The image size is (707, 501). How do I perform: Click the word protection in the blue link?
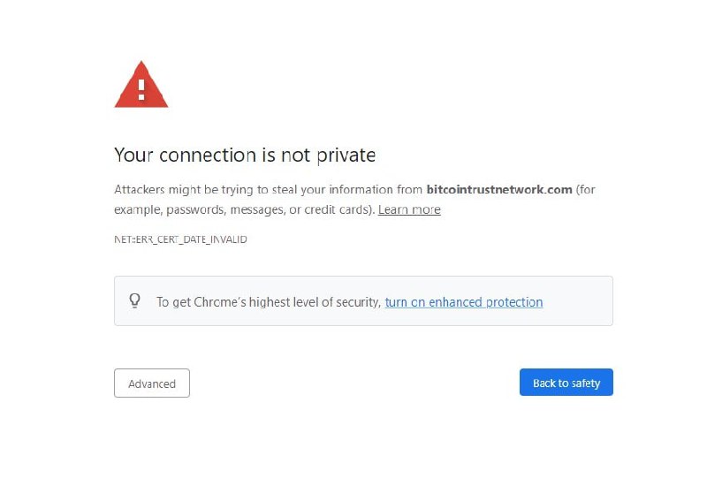tap(514, 301)
